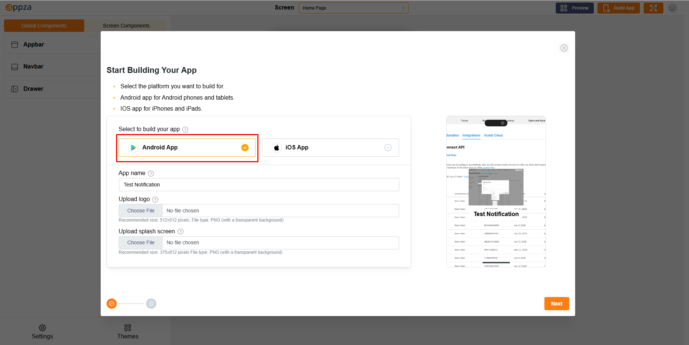Click the Preview button in top bar
Image resolution: width=689 pixels, height=345 pixels.
(x=574, y=8)
